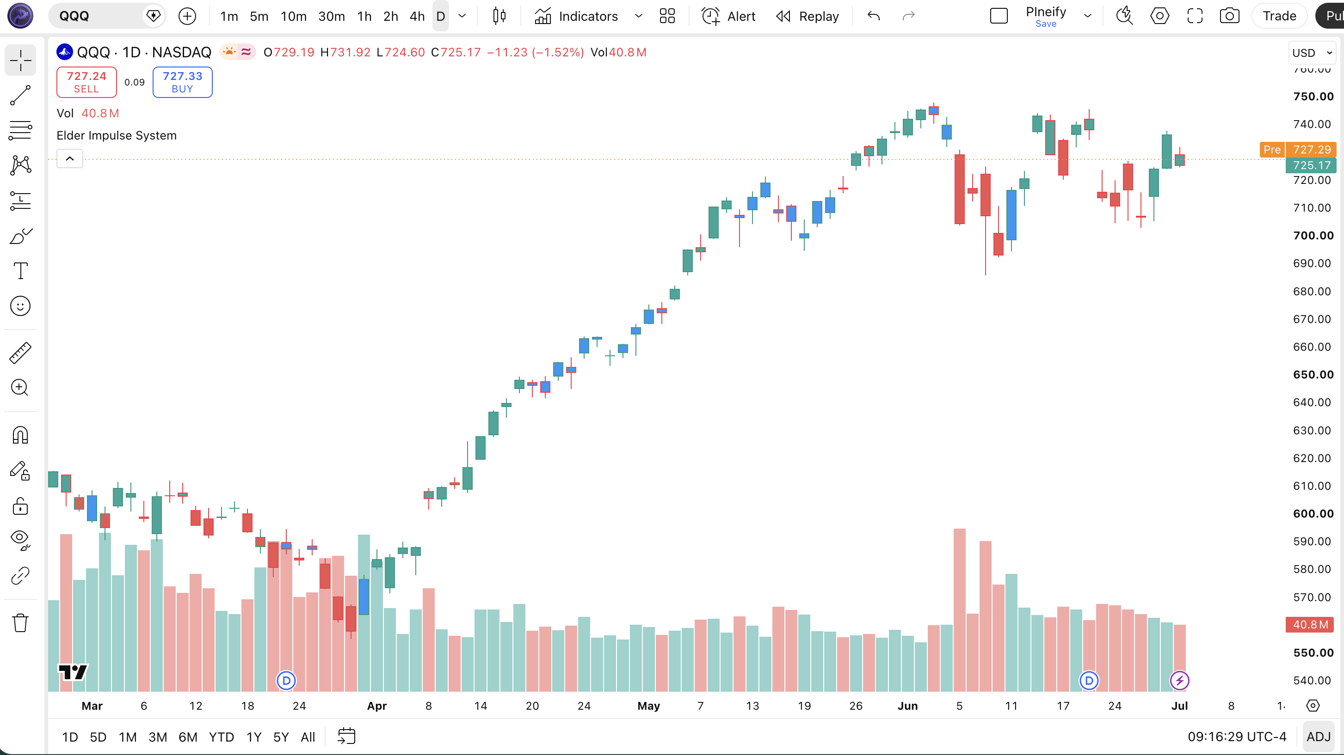Collapse the indicator legend chevron
The height and width of the screenshot is (755, 1344).
[x=70, y=158]
